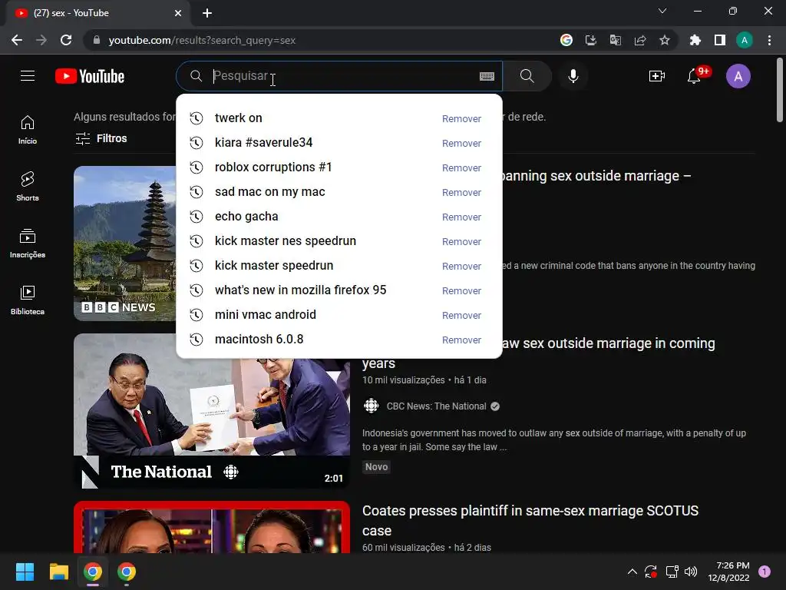786x590 pixels.
Task: Open the BBC News Bali temple thumbnail
Action: click(x=125, y=244)
